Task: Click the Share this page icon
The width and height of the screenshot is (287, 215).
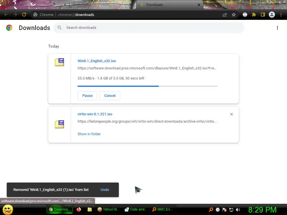Action: tap(225, 15)
